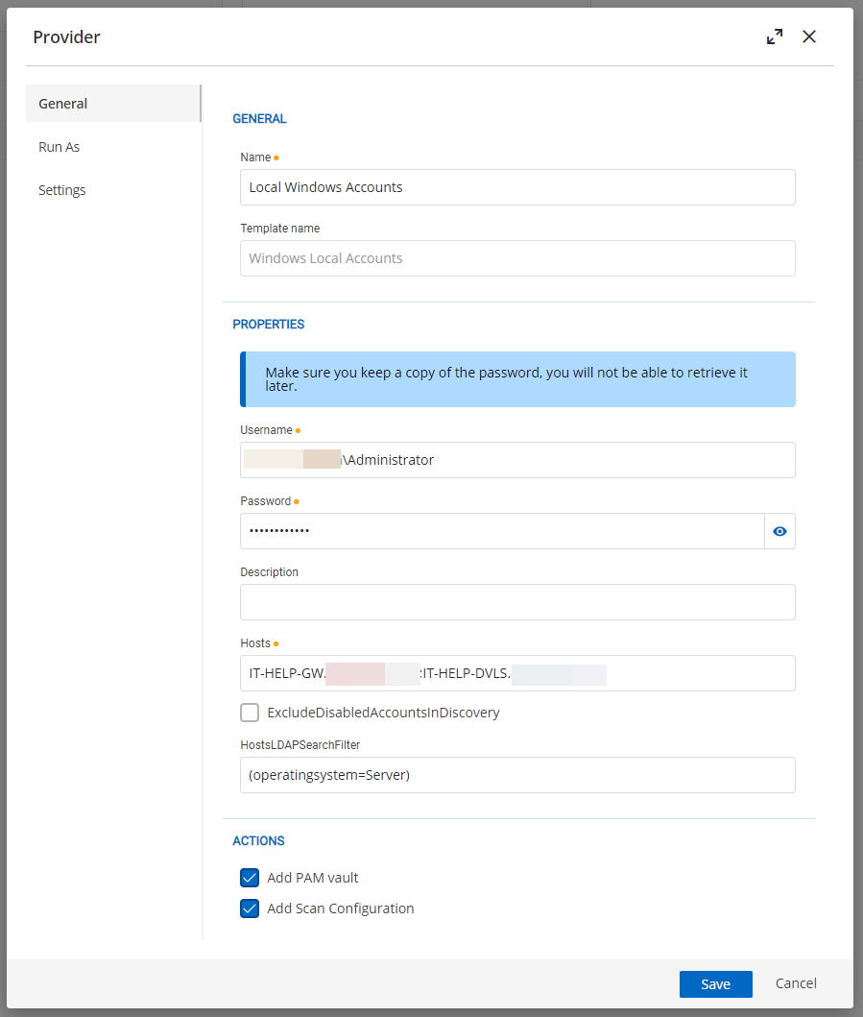Enable ExcludeDisabledAccountsInDiscovery checkbox
The image size is (863, 1017).
(250, 713)
